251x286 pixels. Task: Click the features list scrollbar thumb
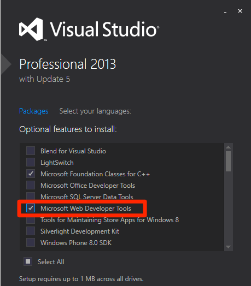tap(228, 161)
